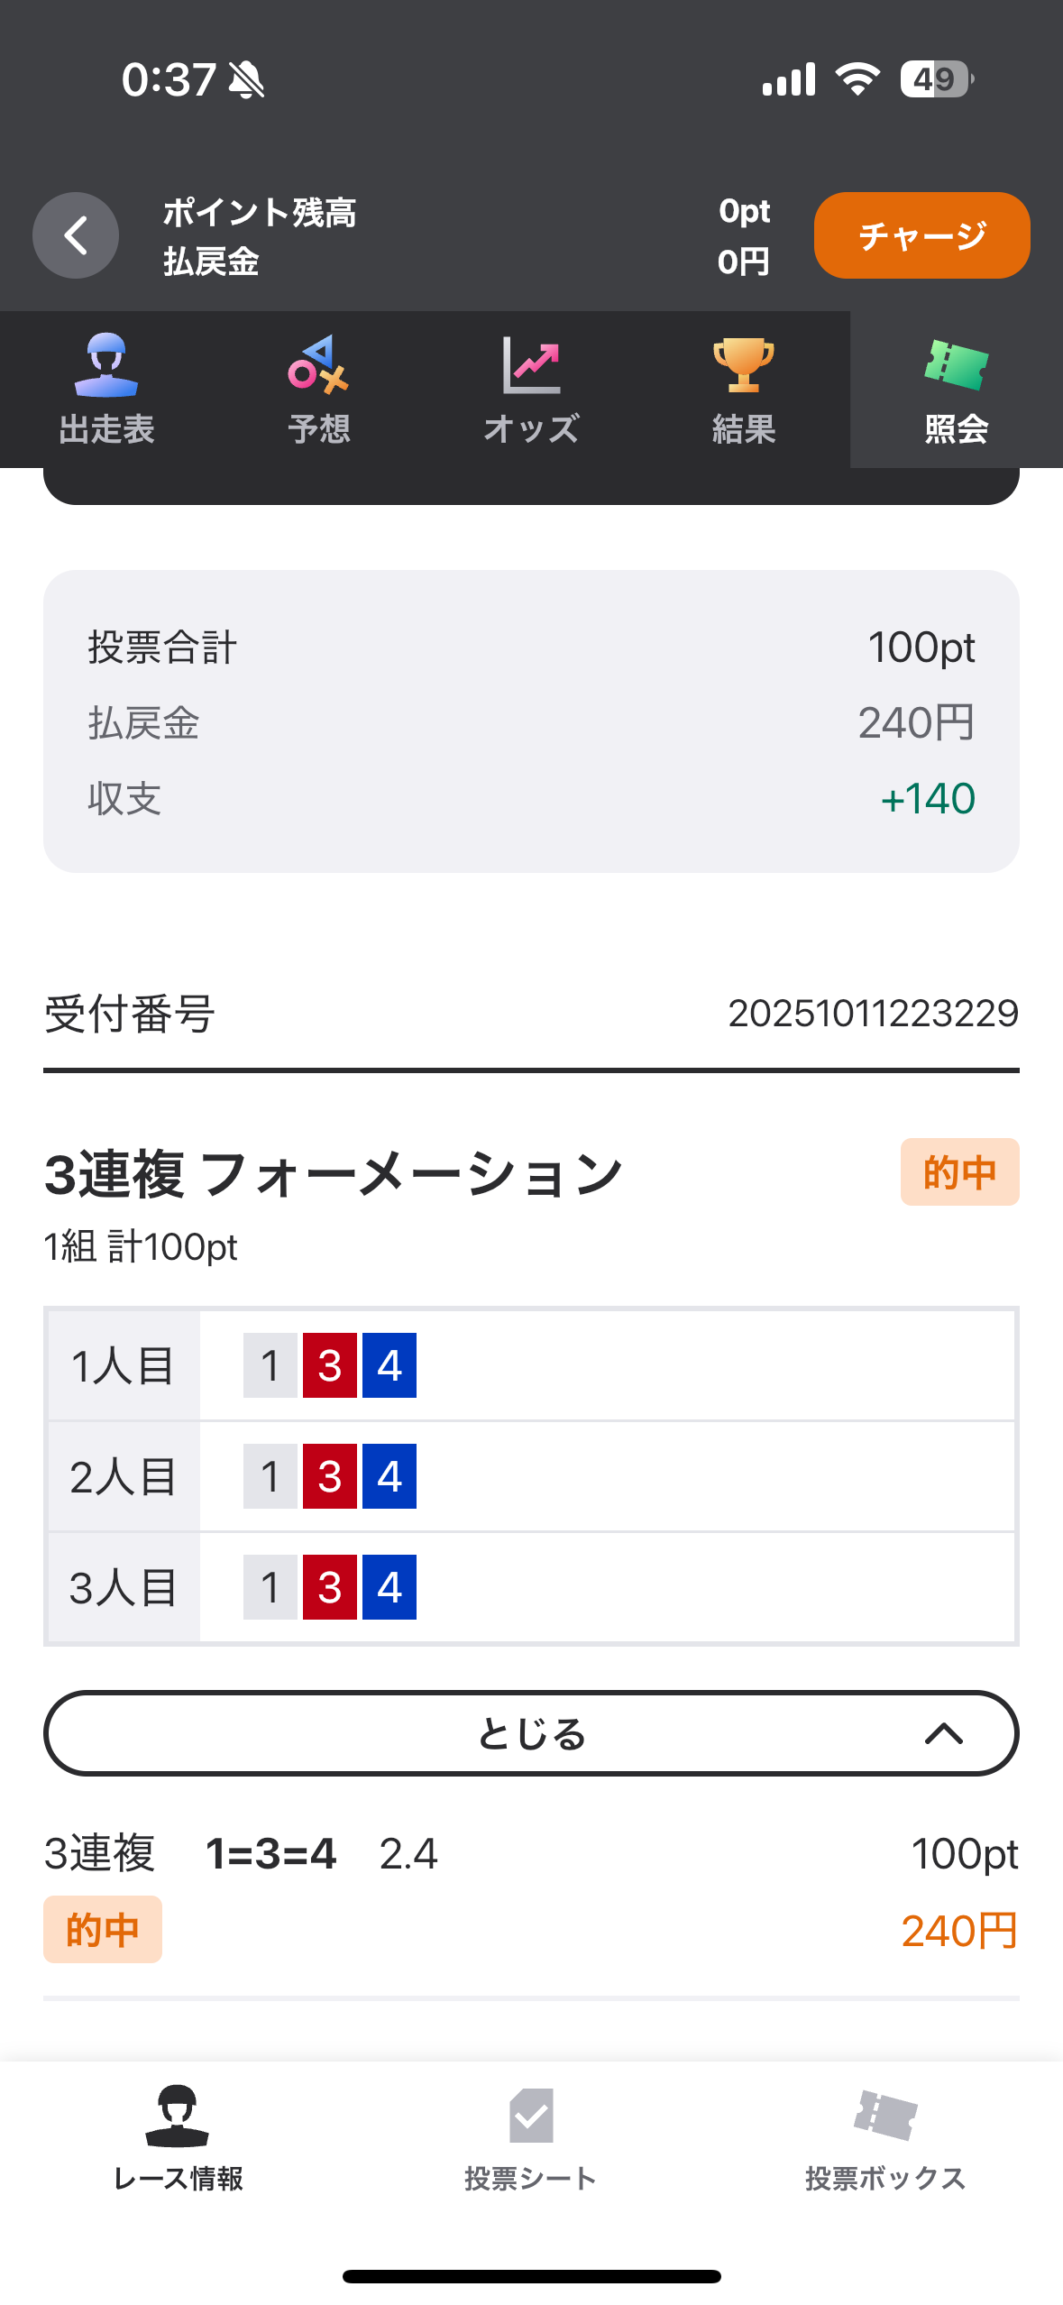Tap red number 3 in 1人目 row
This screenshot has height=2305, width=1063.
[330, 1365]
